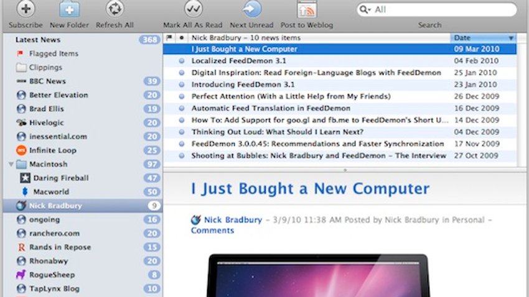
Task: Click into the Search field showing All
Action: coord(436,9)
